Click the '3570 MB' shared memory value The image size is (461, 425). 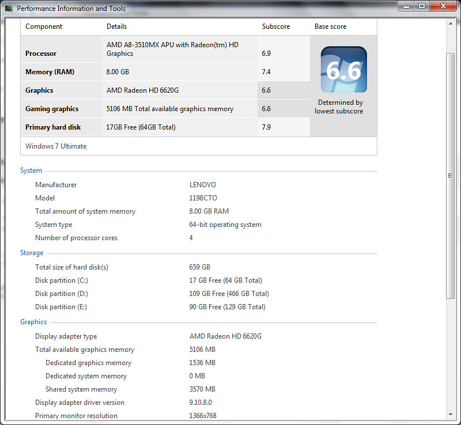[x=202, y=389]
